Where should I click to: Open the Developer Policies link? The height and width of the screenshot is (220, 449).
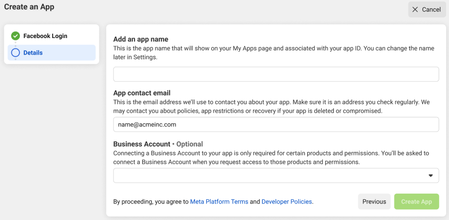(287, 201)
